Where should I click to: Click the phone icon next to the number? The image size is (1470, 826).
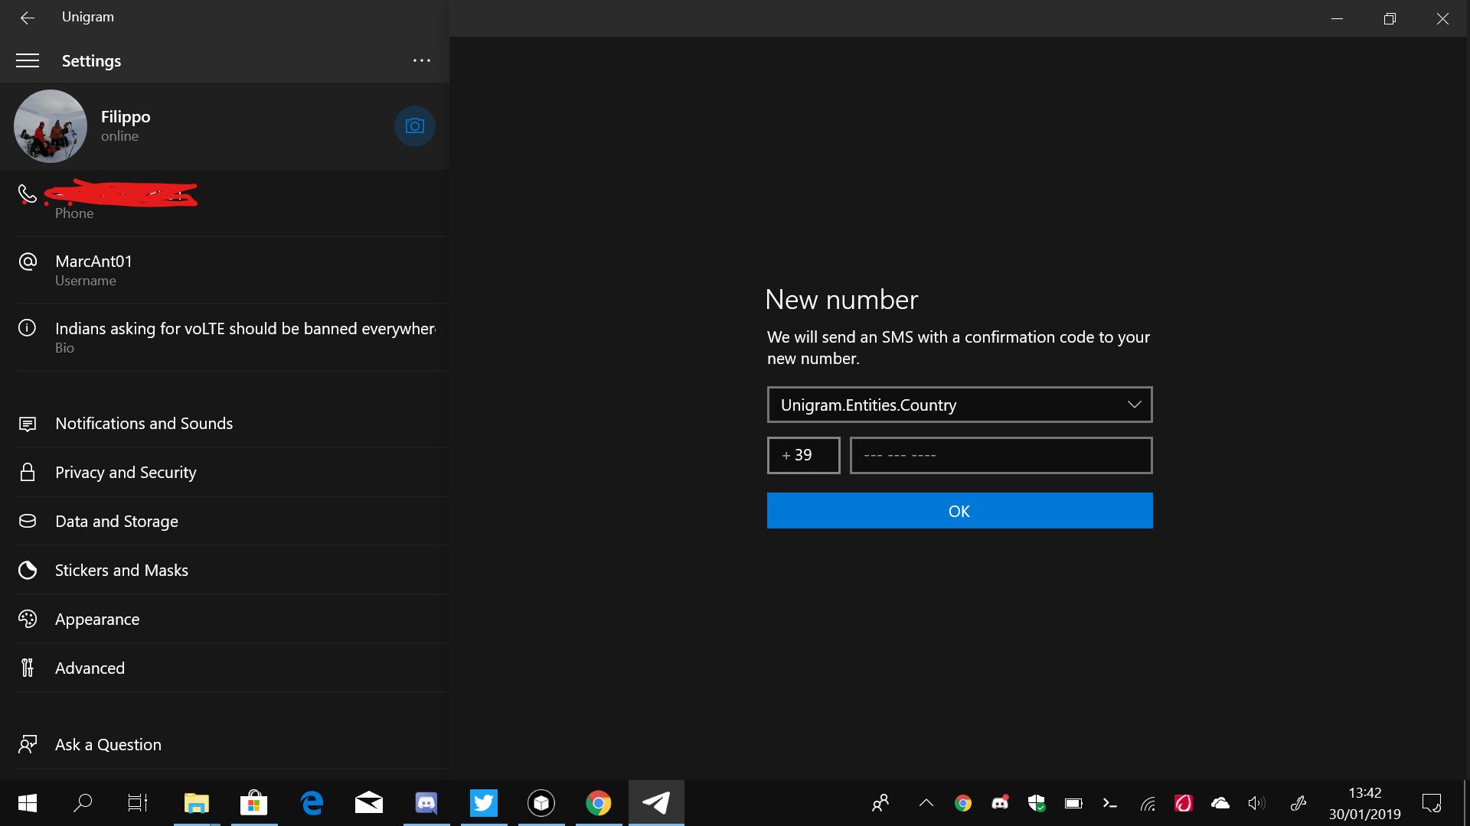pos(28,194)
